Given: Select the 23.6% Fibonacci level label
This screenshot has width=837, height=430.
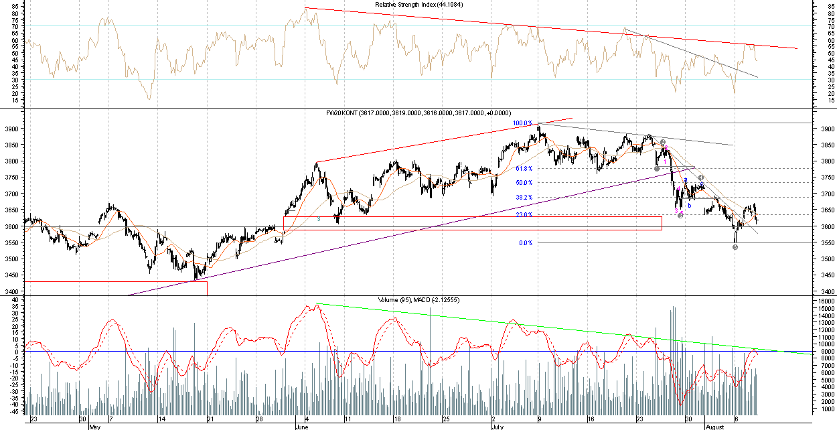Looking at the screenshot, I should (524, 215).
